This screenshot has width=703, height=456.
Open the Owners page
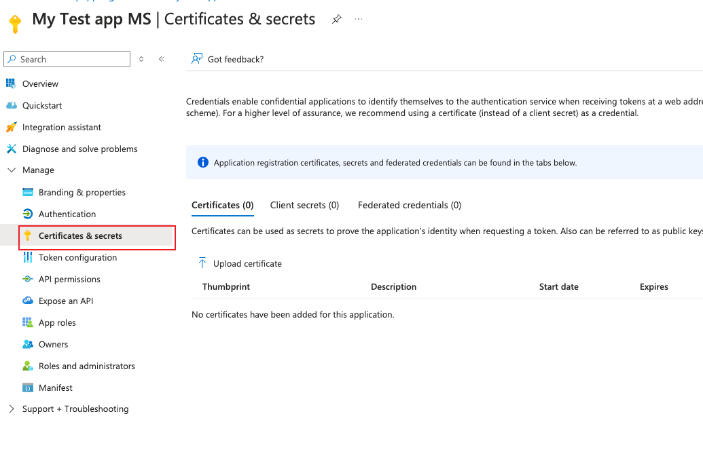coord(54,345)
